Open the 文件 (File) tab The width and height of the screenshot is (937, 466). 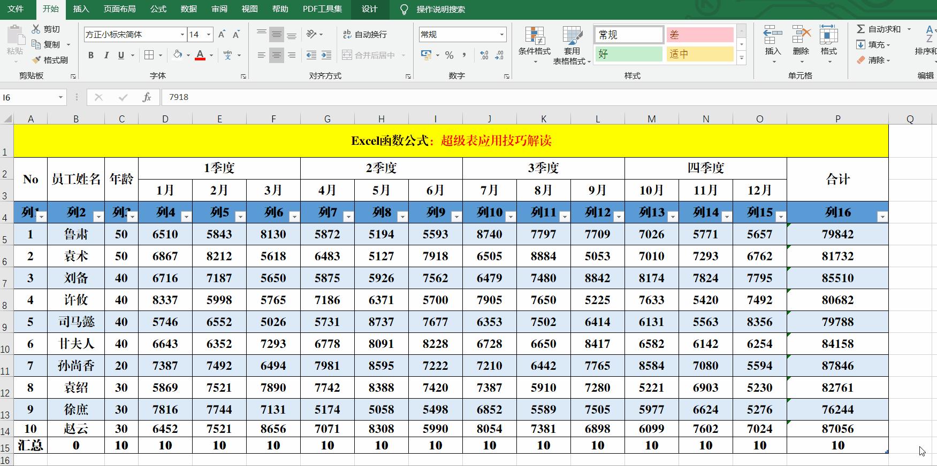[x=16, y=9]
